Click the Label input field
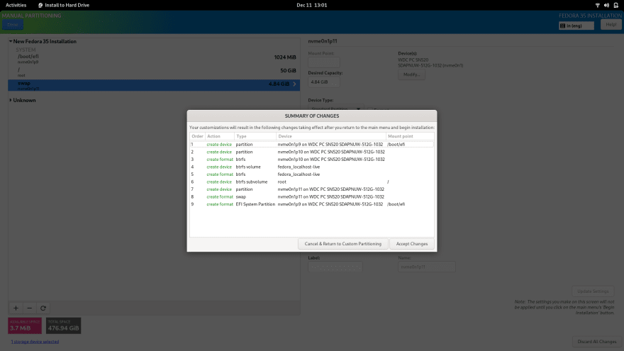 335,267
